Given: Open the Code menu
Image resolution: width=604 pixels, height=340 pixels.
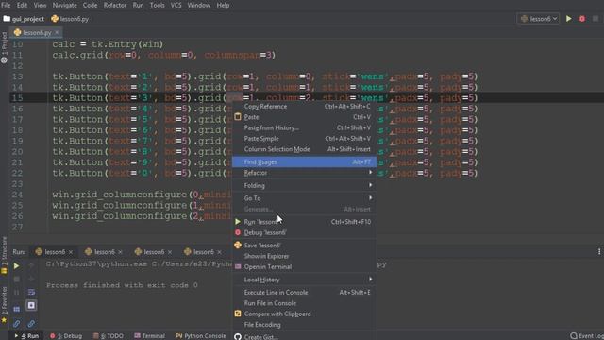Looking at the screenshot, I should [90, 6].
